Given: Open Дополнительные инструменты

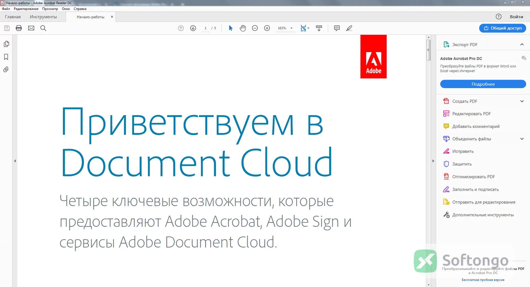Looking at the screenshot, I should (x=478, y=215).
